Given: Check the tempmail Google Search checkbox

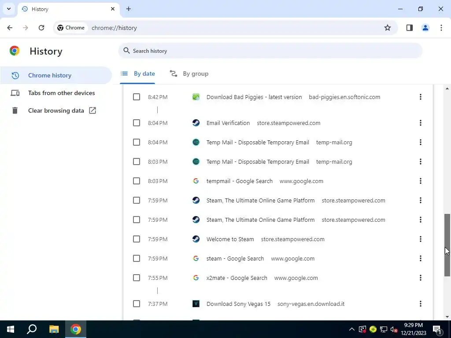Looking at the screenshot, I should [137, 181].
